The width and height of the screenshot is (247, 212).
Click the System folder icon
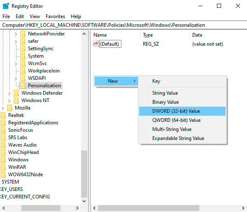pos(23,56)
